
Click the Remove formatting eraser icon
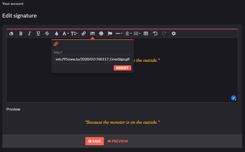point(11,33)
